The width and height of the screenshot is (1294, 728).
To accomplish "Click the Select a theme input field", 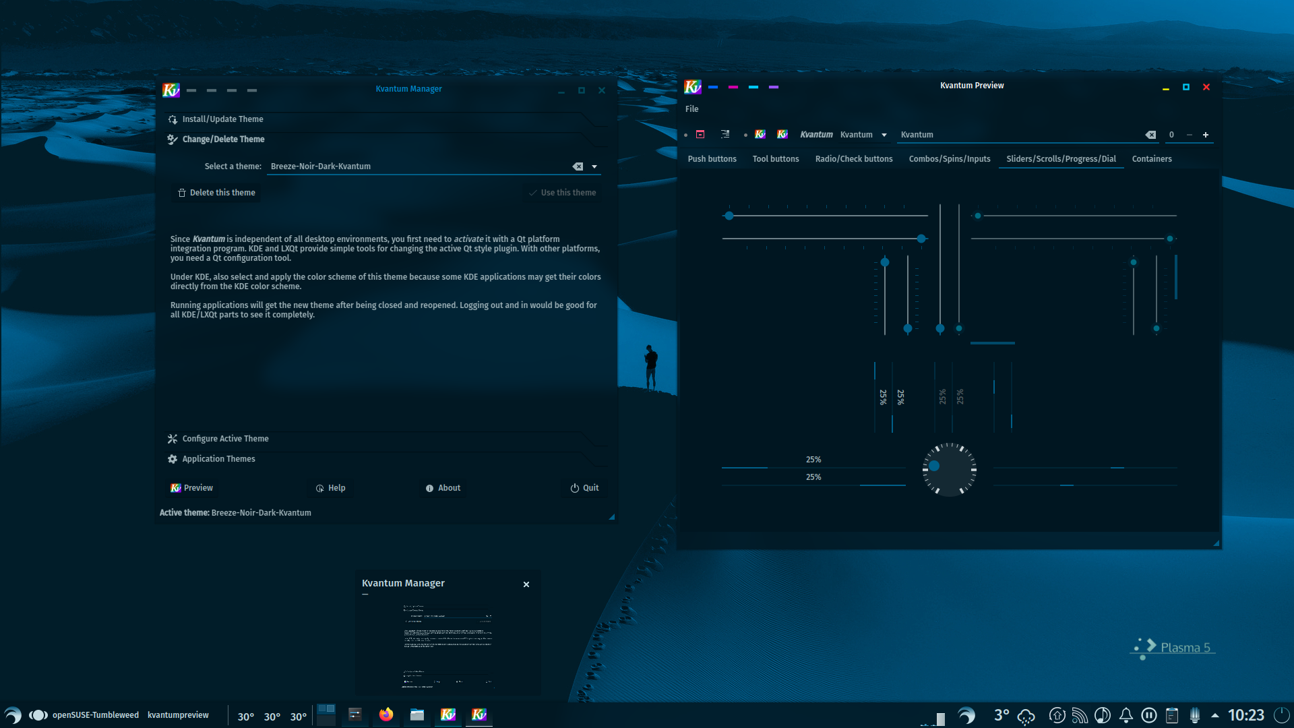I will [x=434, y=166].
